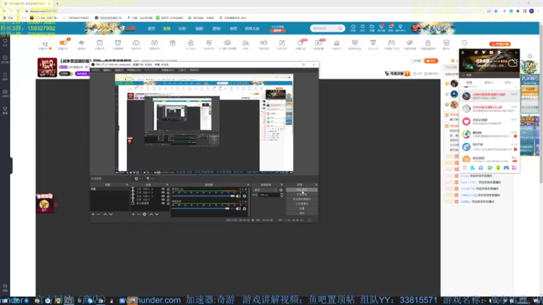The width and height of the screenshot is (543, 305).
Task: Toggle visibility of fourth OBS source row
Action: tap(163, 199)
